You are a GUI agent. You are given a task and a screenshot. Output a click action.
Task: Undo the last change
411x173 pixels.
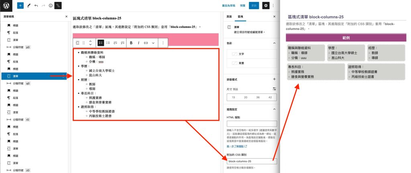tap(36, 6)
